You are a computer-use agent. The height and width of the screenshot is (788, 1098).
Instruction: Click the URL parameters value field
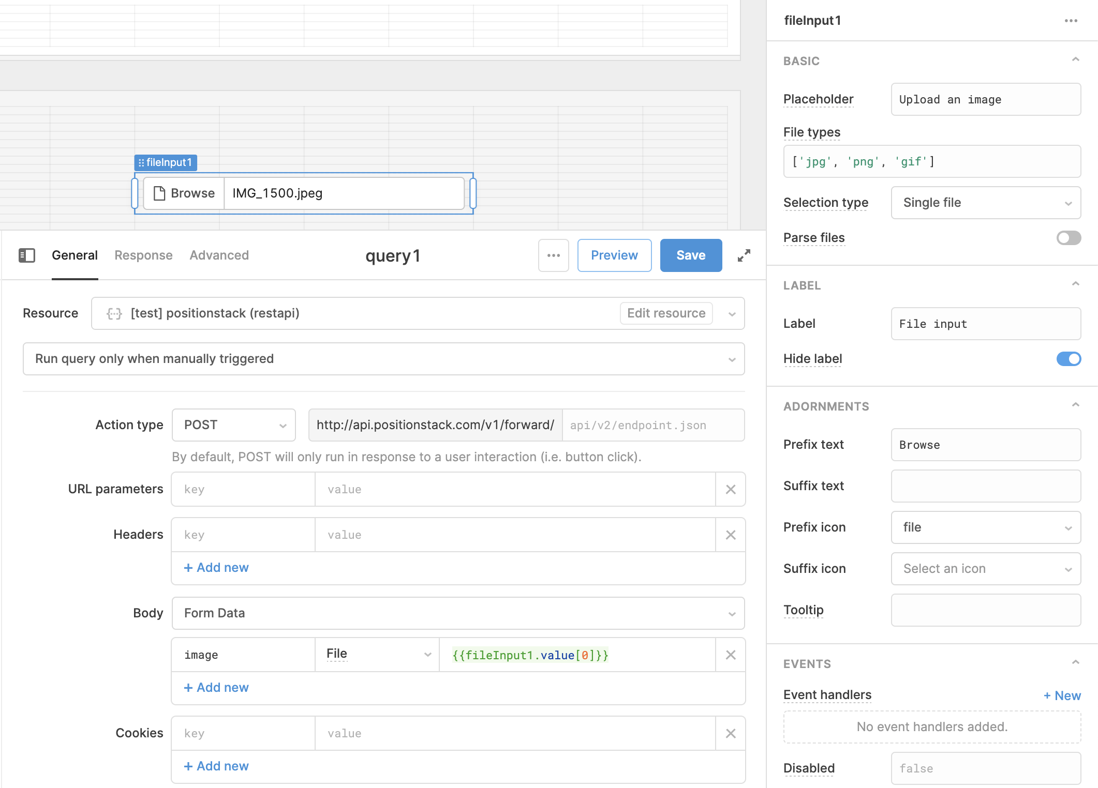[x=515, y=489]
